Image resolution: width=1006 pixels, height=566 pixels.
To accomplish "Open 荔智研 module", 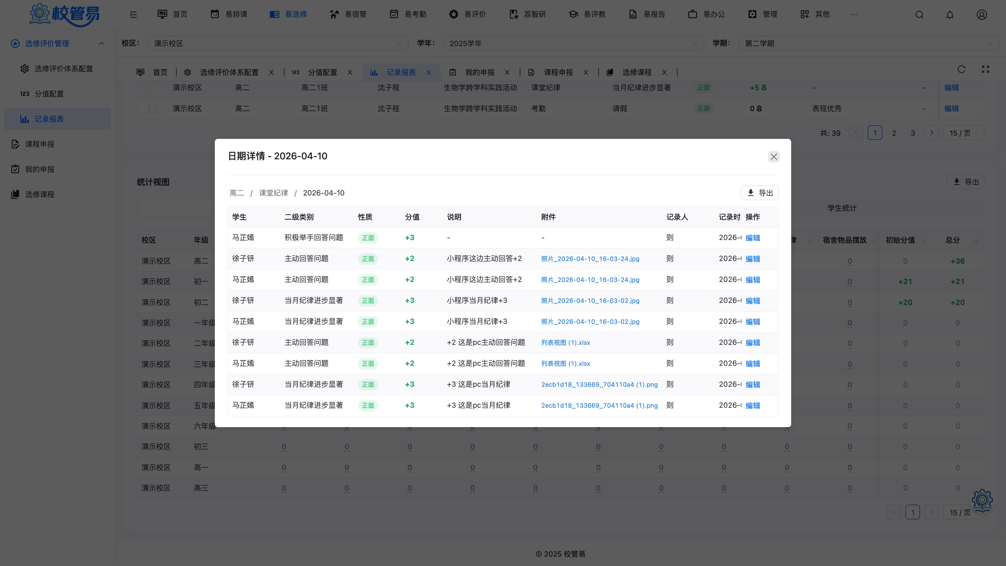I will (x=527, y=14).
